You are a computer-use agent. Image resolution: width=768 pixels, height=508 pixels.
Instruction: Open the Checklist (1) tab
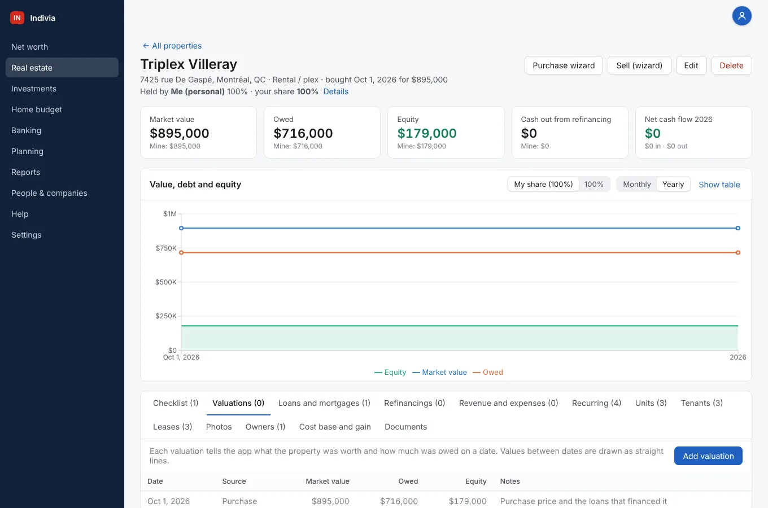tap(176, 403)
